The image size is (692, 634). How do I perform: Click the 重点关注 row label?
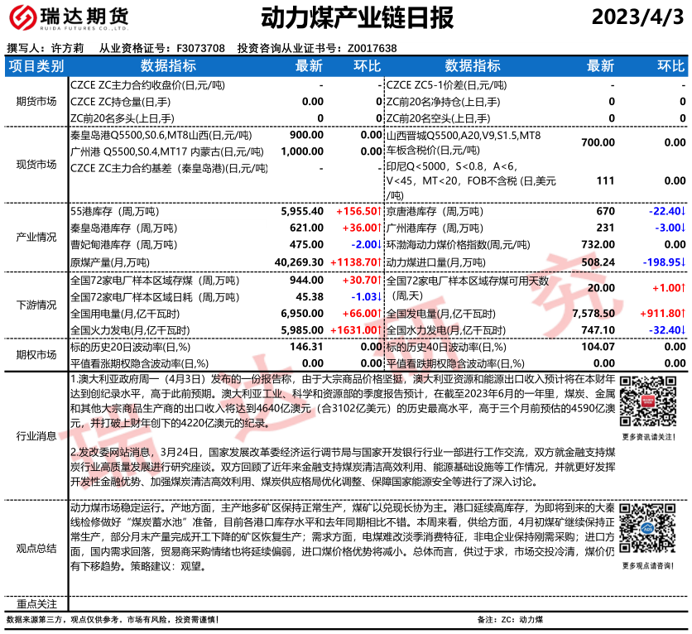click(36, 604)
